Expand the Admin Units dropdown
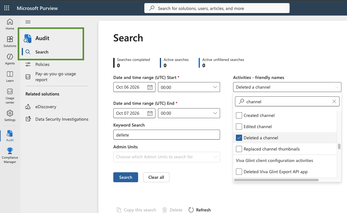The image size is (347, 213). pyautogui.click(x=167, y=157)
